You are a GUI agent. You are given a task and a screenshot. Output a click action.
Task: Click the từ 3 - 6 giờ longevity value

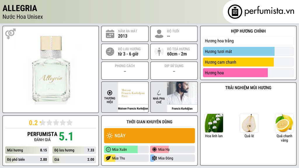click(128, 54)
